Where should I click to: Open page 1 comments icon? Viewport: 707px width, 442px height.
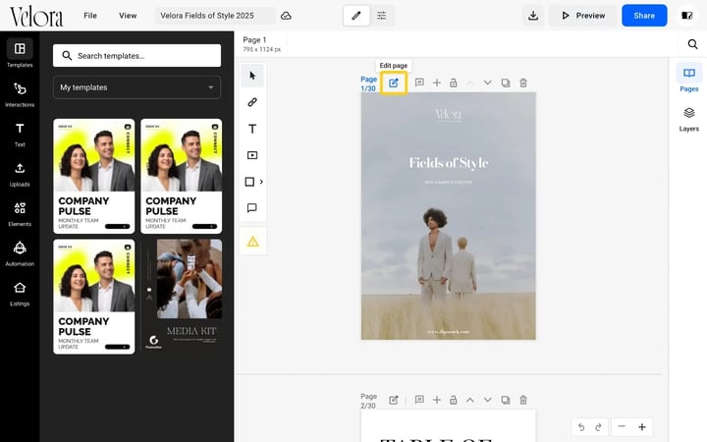click(x=419, y=83)
